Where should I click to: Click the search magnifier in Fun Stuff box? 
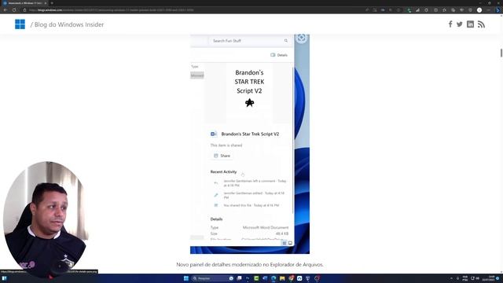coord(286,40)
